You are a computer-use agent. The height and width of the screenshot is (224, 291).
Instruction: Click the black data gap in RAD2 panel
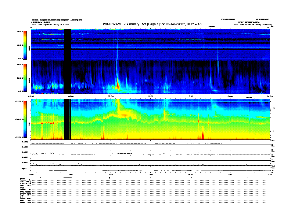point(67,45)
